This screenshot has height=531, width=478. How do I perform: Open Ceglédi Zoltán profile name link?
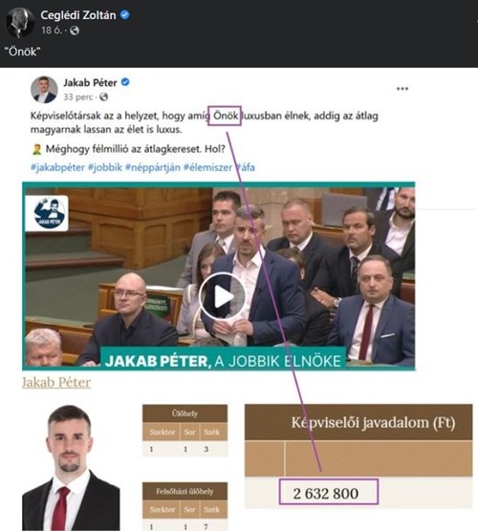[x=78, y=15]
